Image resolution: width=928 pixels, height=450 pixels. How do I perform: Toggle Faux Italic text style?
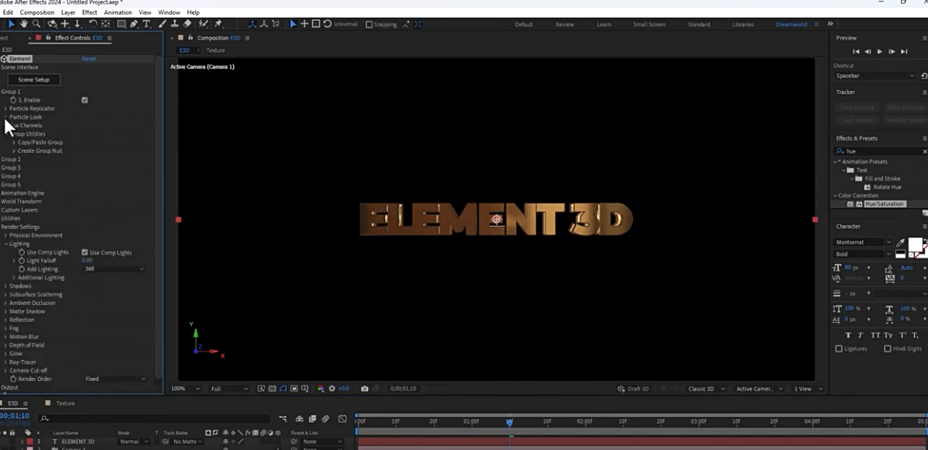click(860, 335)
